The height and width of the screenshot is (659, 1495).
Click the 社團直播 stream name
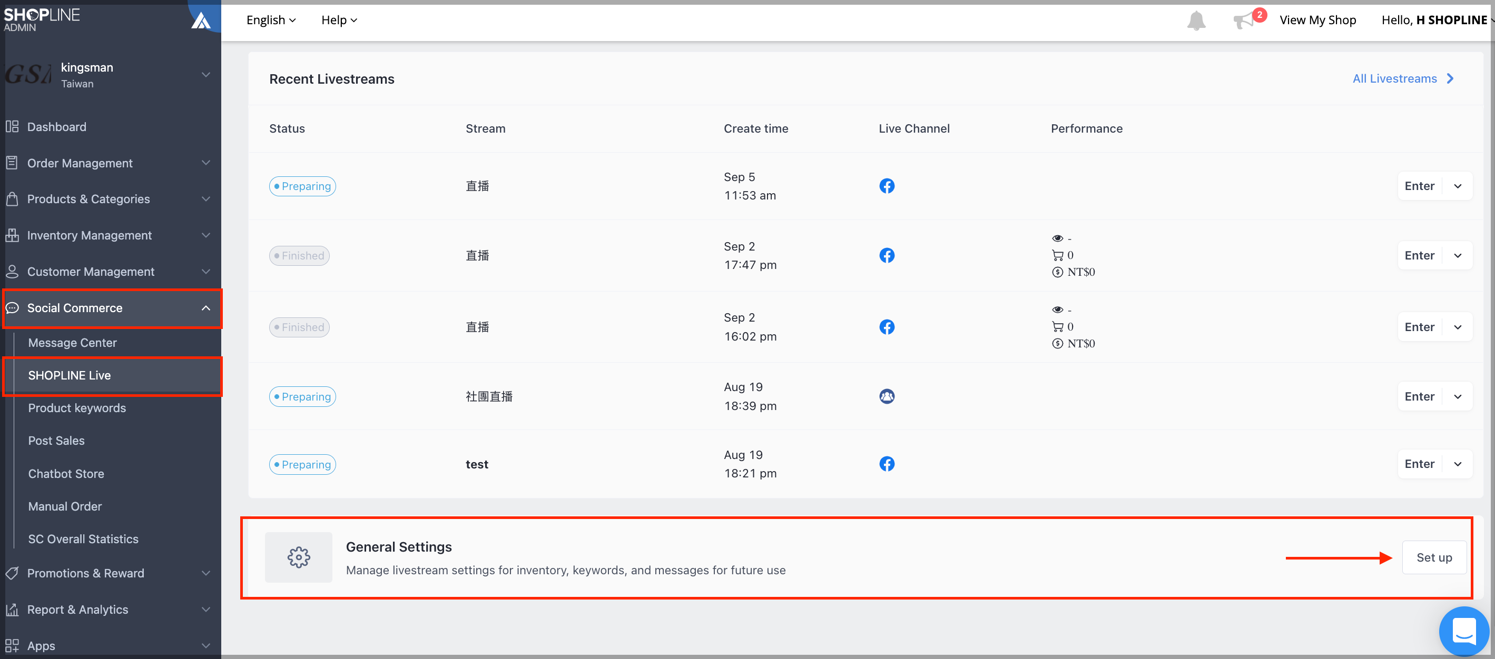489,397
